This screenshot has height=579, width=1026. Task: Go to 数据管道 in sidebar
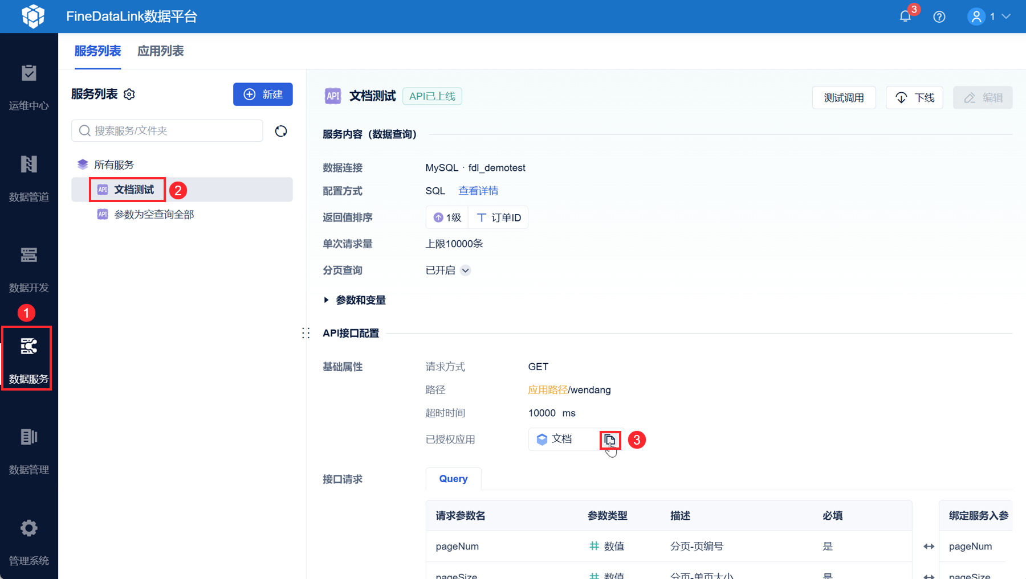(28, 178)
